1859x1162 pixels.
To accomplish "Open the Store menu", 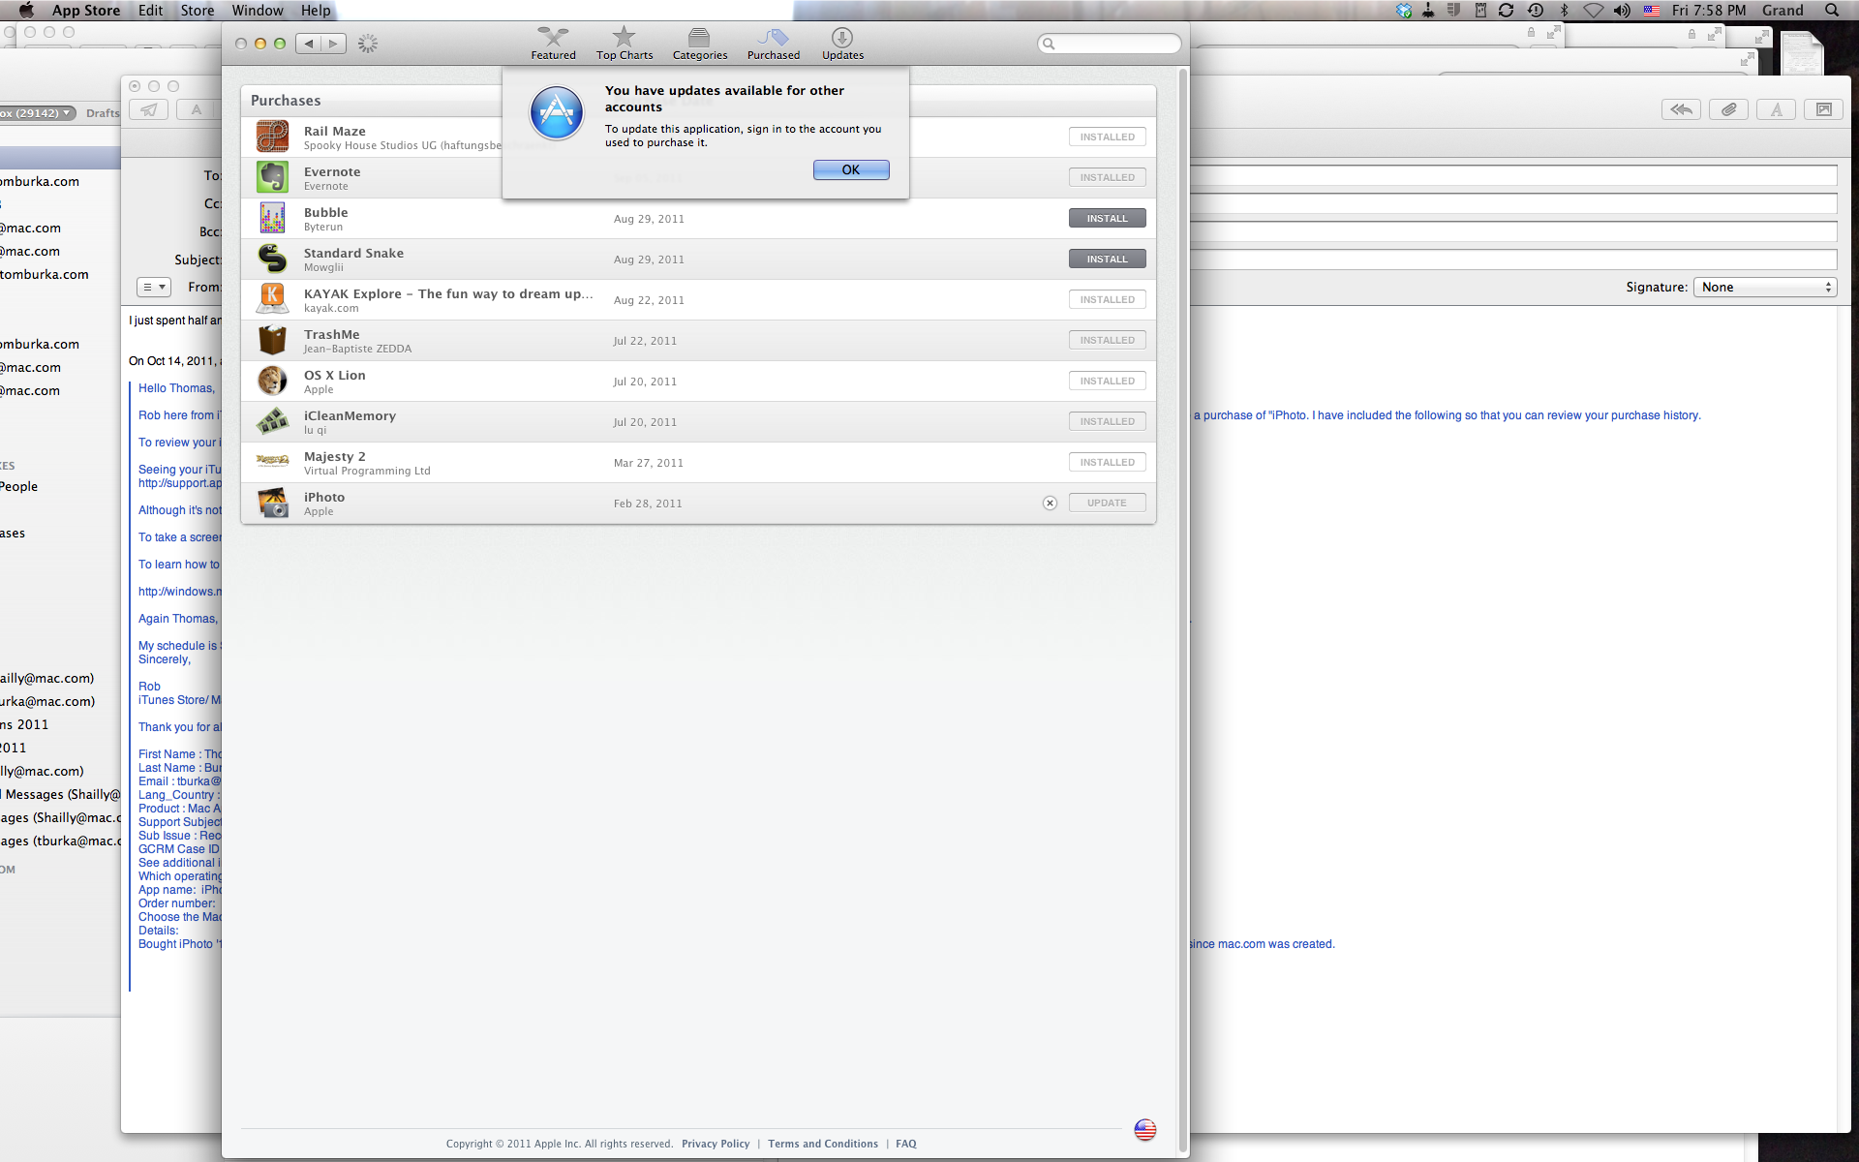I will [197, 11].
